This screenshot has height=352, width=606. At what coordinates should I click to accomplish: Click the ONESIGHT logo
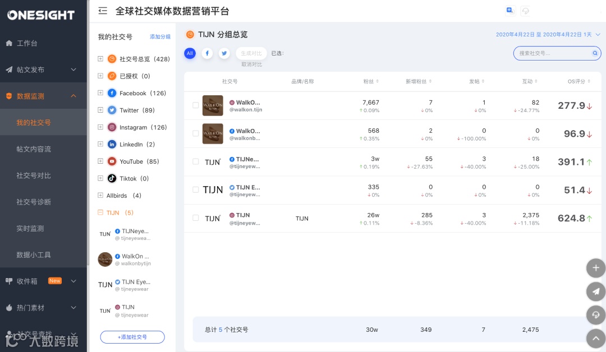tap(41, 15)
